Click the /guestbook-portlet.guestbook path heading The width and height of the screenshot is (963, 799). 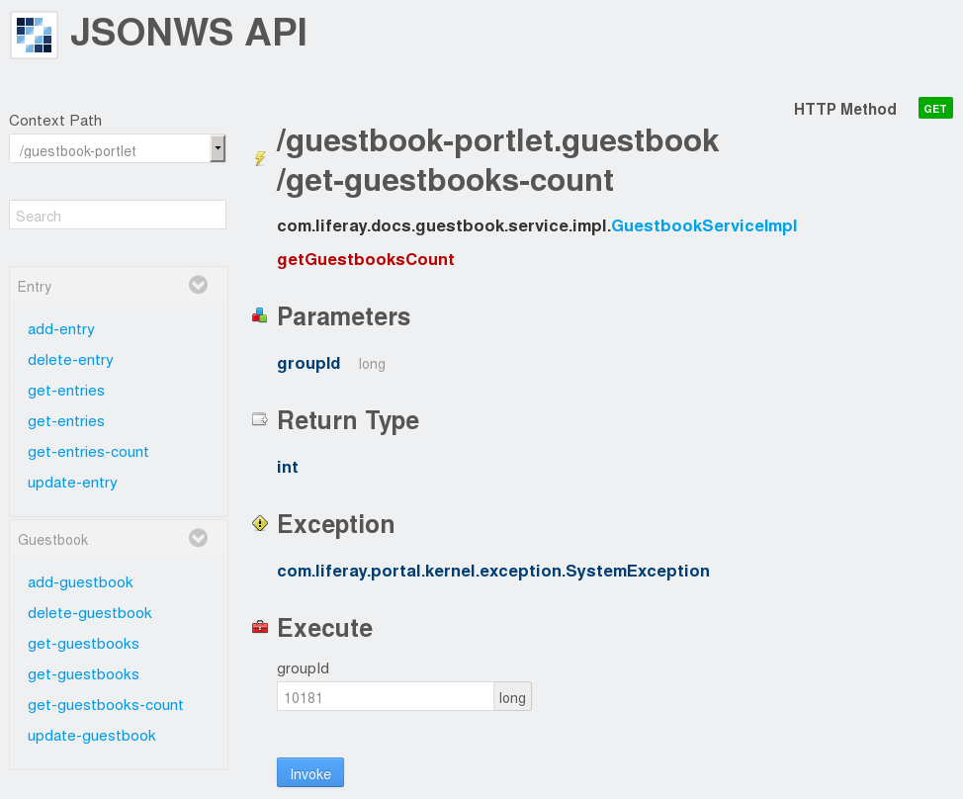497,140
